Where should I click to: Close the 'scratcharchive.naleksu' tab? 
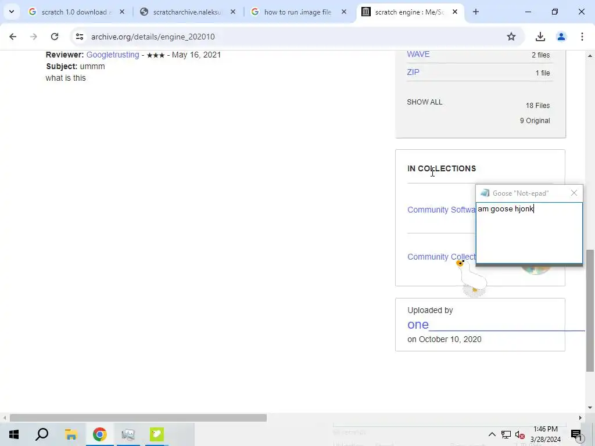tap(233, 12)
